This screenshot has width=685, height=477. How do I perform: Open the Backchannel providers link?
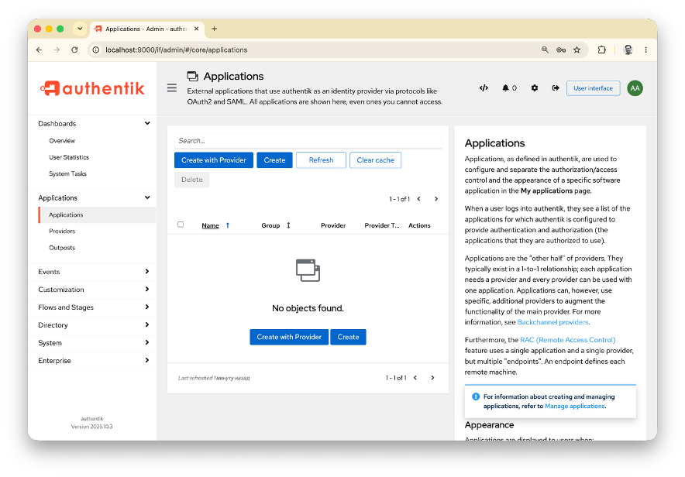552,322
